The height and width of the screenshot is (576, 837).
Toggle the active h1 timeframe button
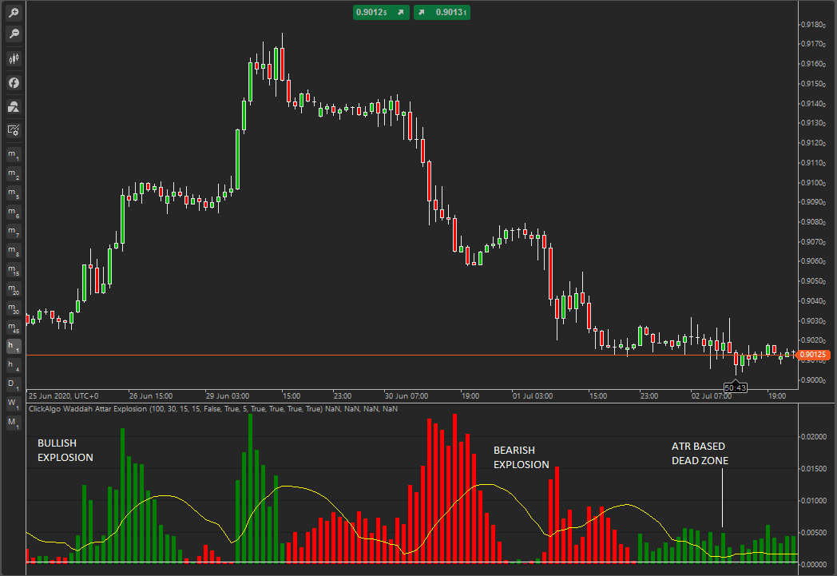coord(13,346)
